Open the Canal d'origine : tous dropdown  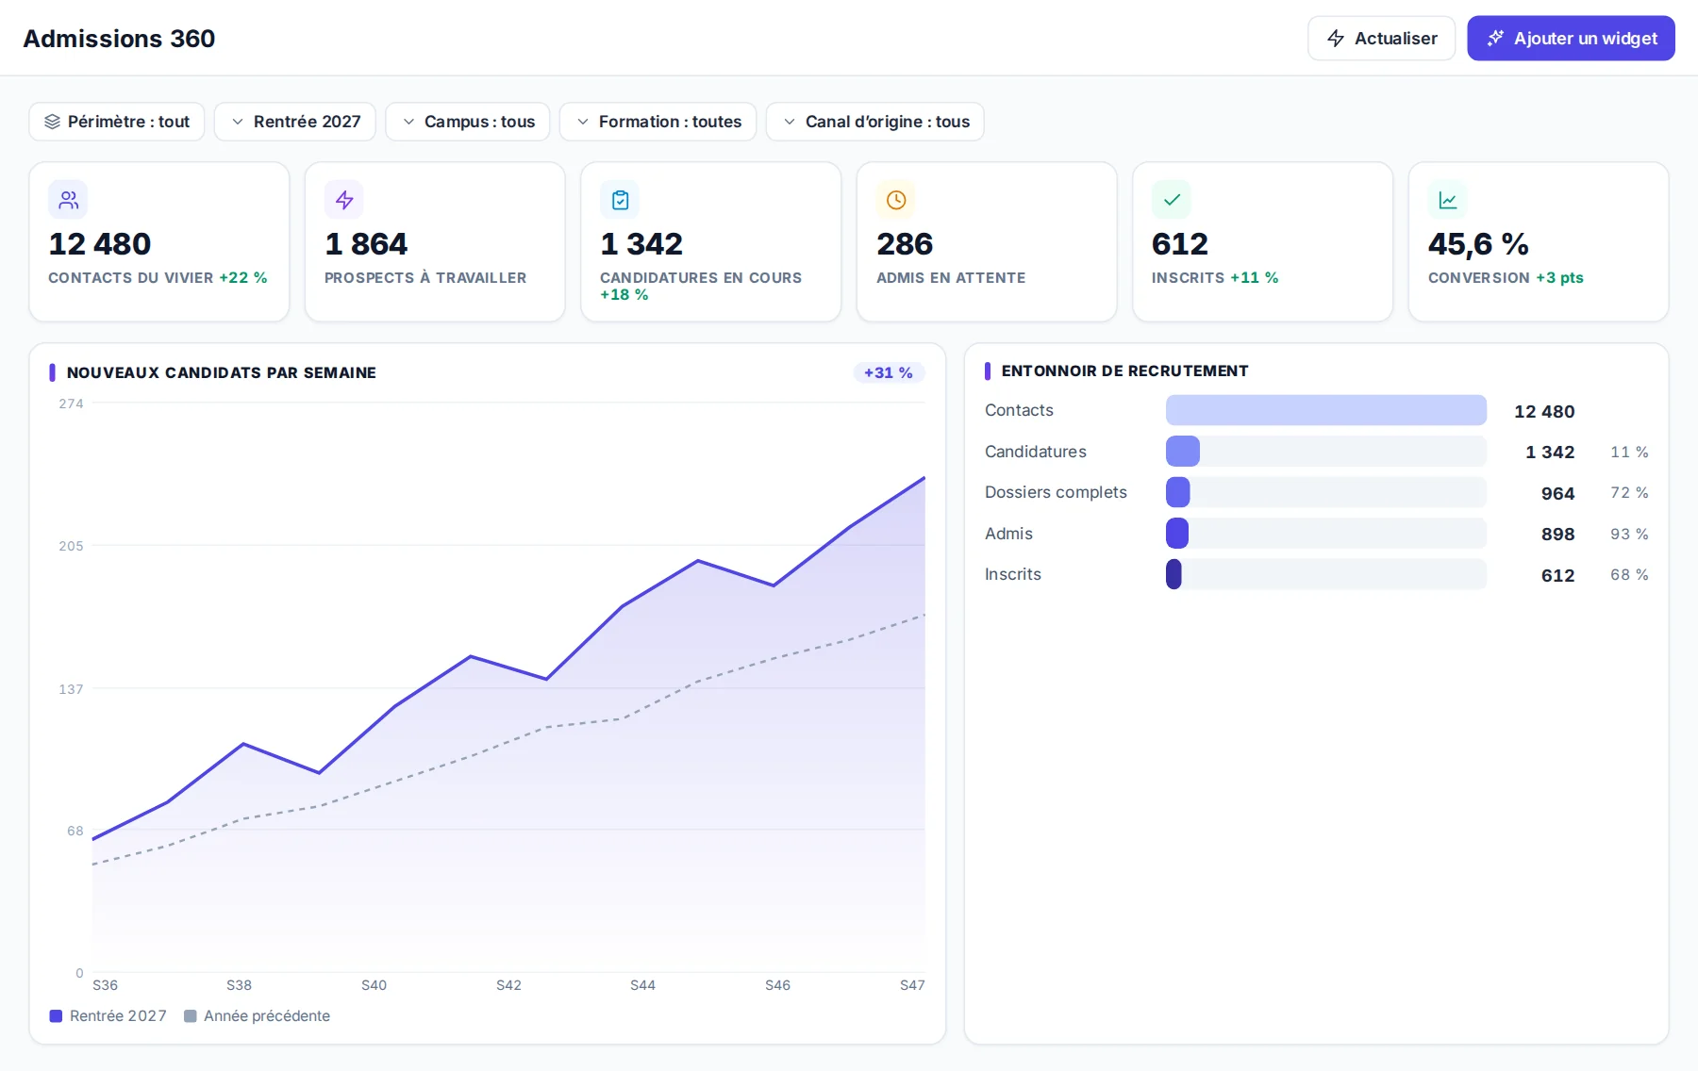[875, 122]
